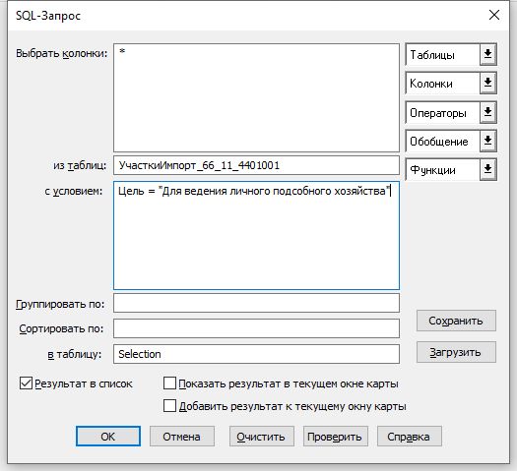Image resolution: width=517 pixels, height=471 pixels.
Task: Open the Таблицы dropdown list
Action: point(451,54)
